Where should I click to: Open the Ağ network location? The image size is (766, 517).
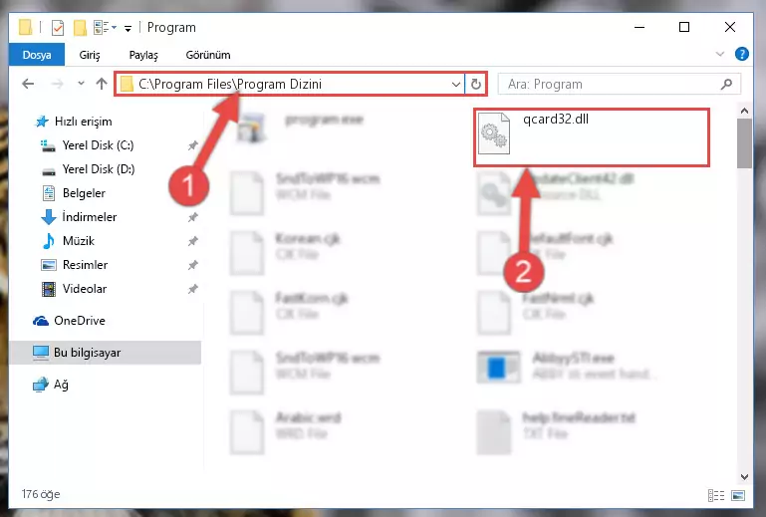coord(61,385)
